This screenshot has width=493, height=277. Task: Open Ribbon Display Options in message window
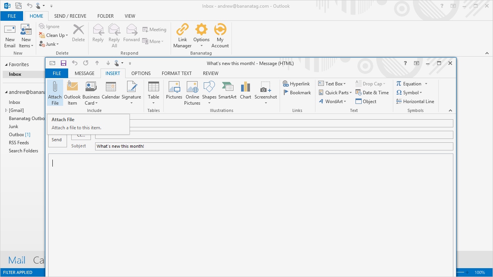416,63
